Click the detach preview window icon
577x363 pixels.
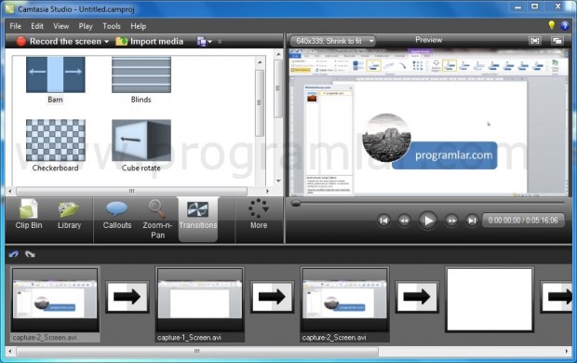click(557, 41)
